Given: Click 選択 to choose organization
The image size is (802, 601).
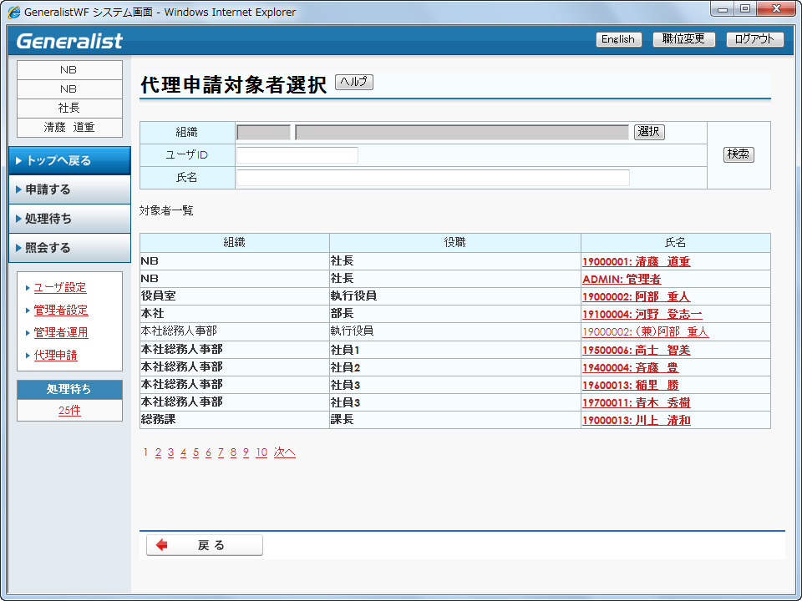Looking at the screenshot, I should 649,132.
